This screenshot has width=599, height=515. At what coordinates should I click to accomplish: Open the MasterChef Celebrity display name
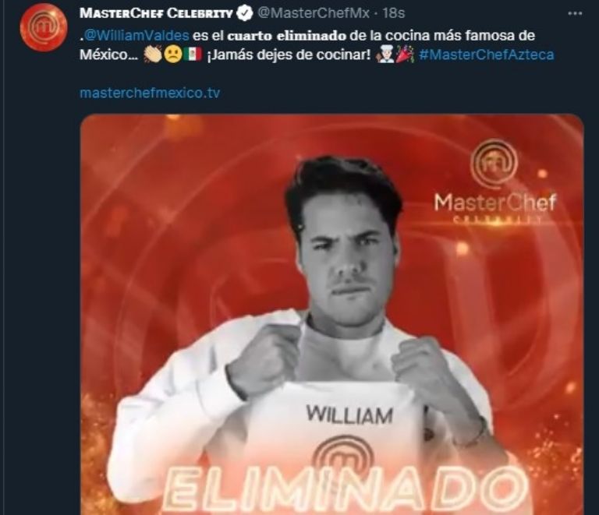tap(156, 13)
